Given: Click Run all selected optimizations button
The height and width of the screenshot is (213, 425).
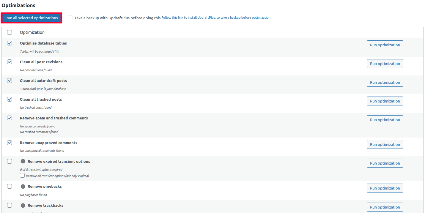Looking at the screenshot, I should click(x=32, y=18).
